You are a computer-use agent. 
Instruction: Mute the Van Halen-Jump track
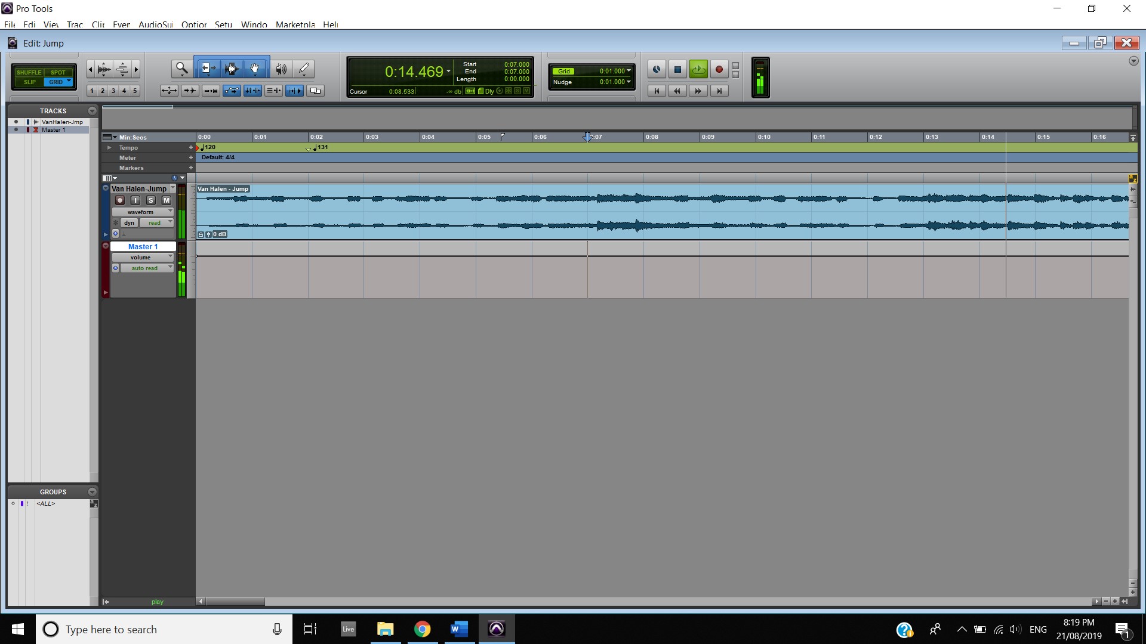coord(167,200)
